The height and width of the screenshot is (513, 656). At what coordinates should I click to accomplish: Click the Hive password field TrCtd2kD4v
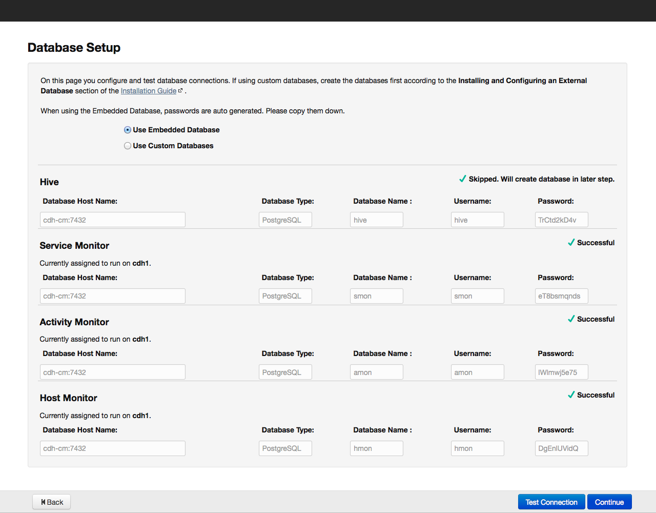point(561,220)
